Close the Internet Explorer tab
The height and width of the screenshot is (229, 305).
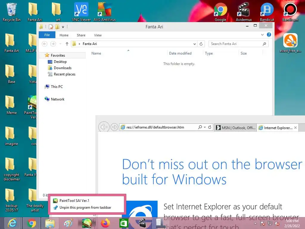[295, 128]
